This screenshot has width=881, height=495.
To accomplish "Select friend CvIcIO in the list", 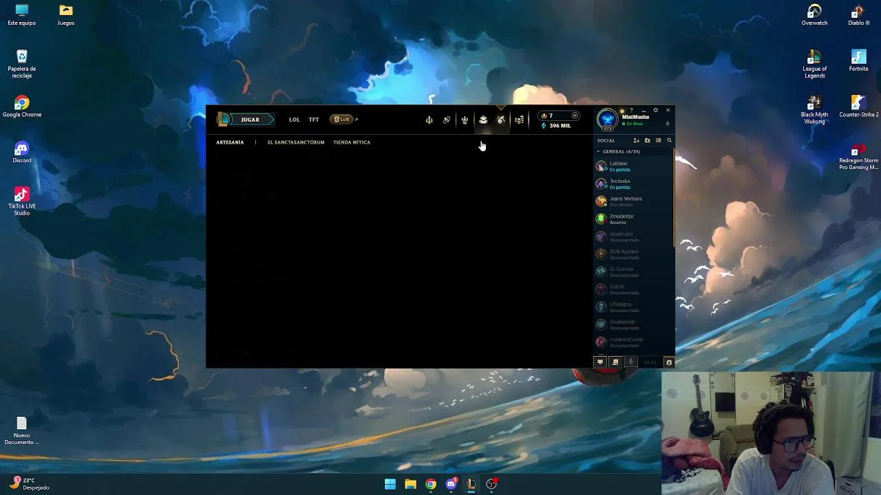I will click(633, 289).
